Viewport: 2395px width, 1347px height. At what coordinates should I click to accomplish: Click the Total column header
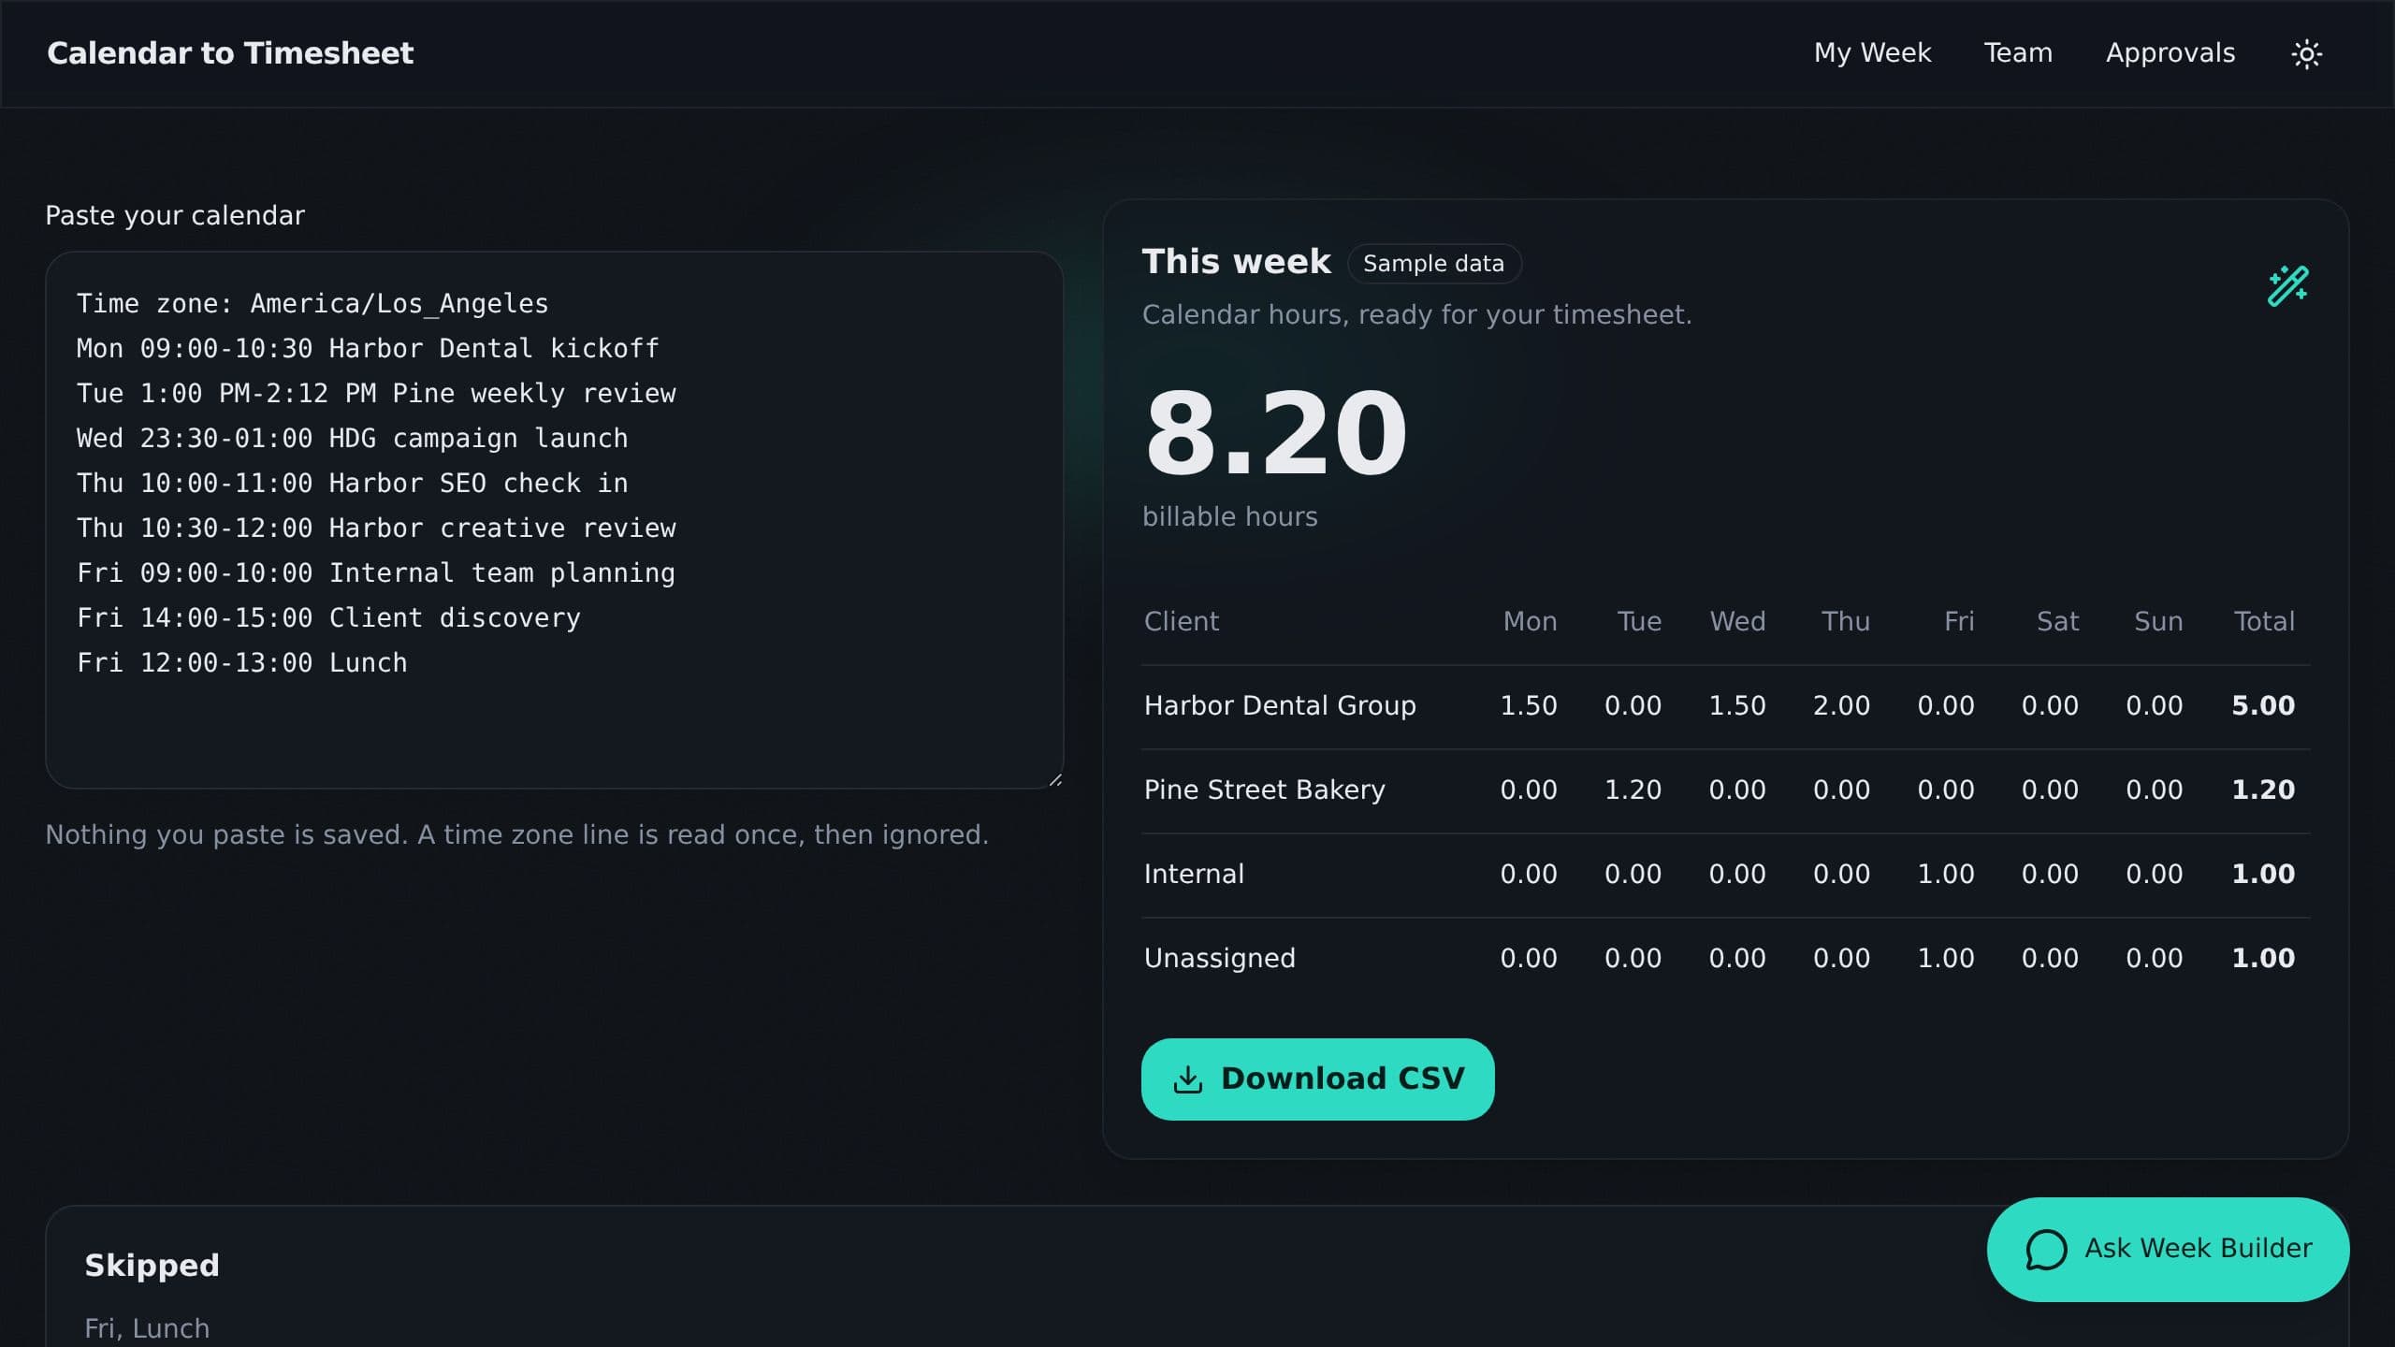point(2264,622)
